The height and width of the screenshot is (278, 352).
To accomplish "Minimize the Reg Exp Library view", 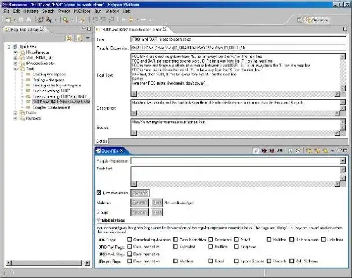I will click(84, 28).
